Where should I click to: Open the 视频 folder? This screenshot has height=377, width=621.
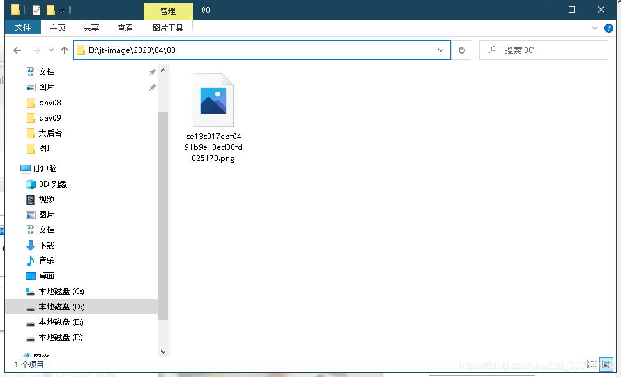pyautogui.click(x=47, y=200)
